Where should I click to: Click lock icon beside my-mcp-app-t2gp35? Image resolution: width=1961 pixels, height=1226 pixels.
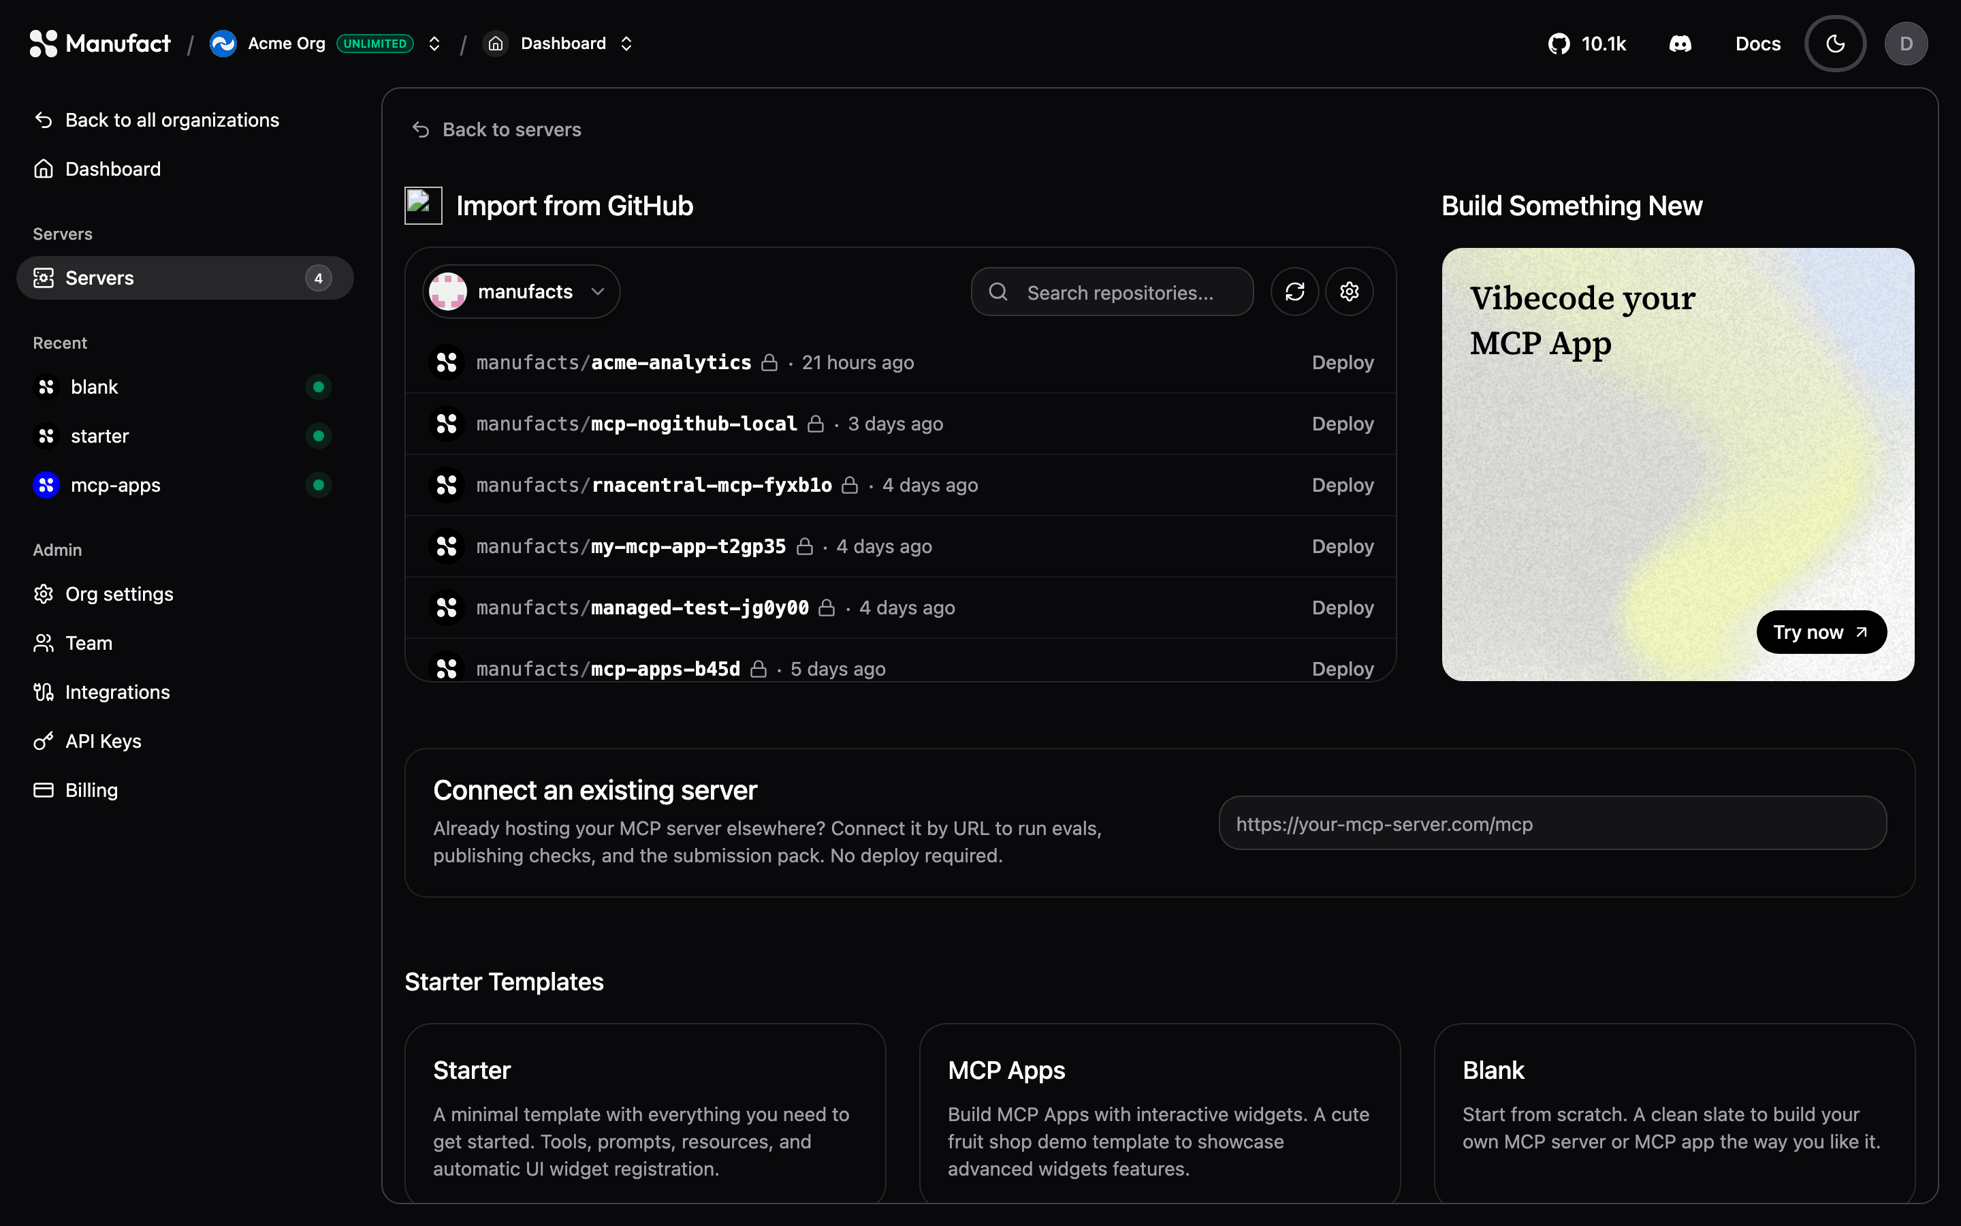(x=804, y=546)
